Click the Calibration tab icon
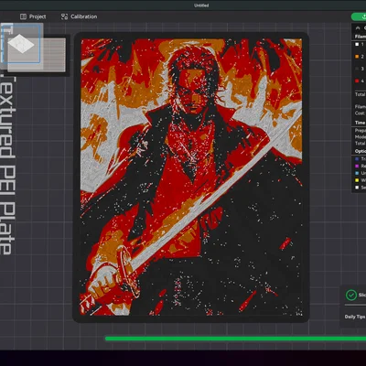This screenshot has width=366, height=366. point(64,16)
